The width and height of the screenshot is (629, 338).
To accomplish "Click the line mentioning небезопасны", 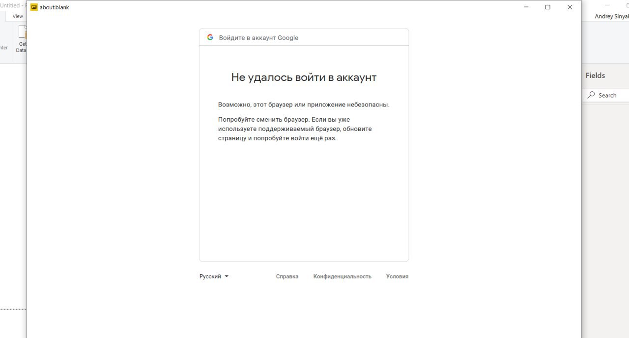I will (304, 104).
